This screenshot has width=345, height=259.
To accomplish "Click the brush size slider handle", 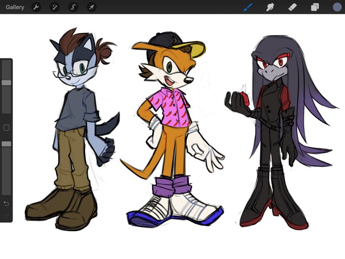I will coord(7,83).
